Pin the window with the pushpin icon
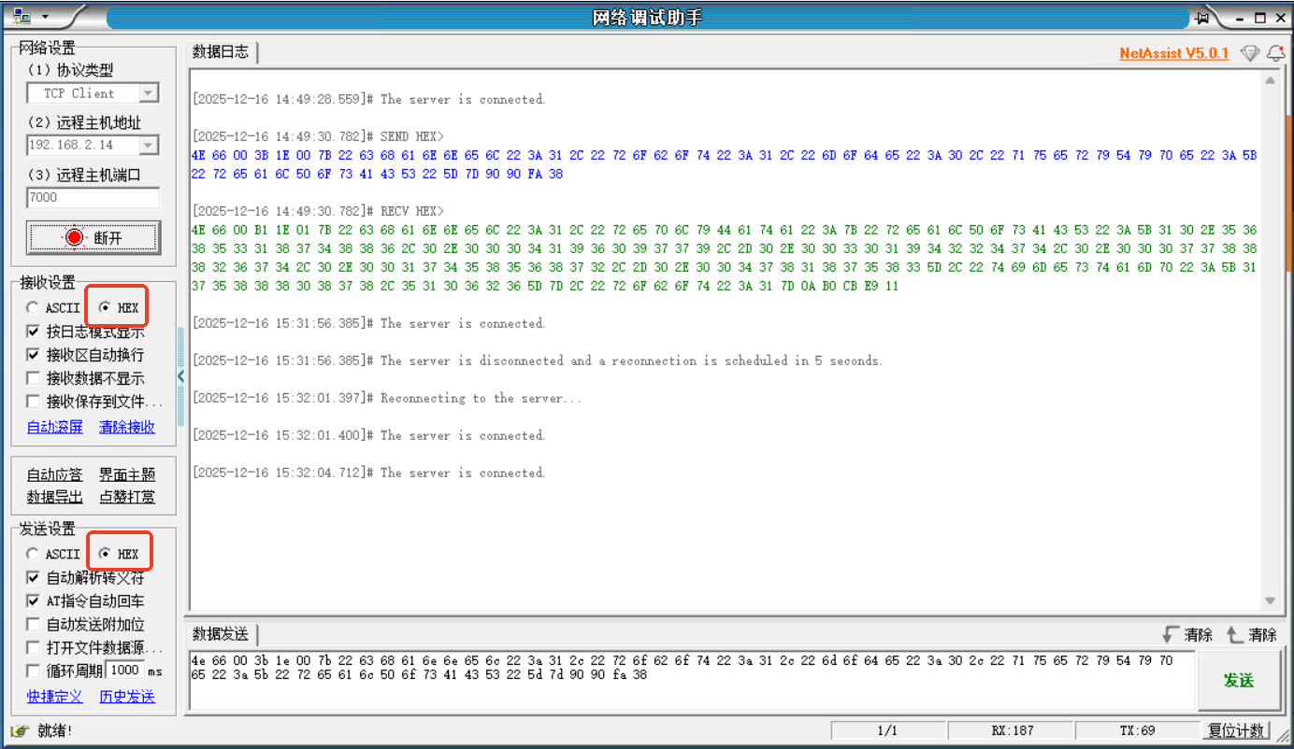The image size is (1294, 749). point(1202,18)
